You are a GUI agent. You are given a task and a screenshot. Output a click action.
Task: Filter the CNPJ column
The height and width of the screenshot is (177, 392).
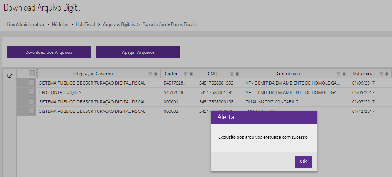click(232, 74)
